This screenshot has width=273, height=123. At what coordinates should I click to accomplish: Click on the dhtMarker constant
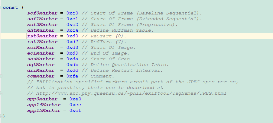point(41,30)
